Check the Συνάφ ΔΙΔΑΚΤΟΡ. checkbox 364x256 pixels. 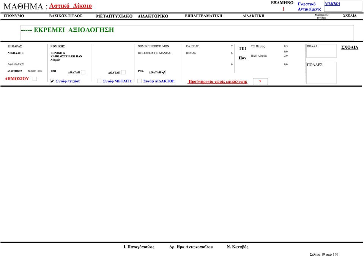[x=139, y=81]
